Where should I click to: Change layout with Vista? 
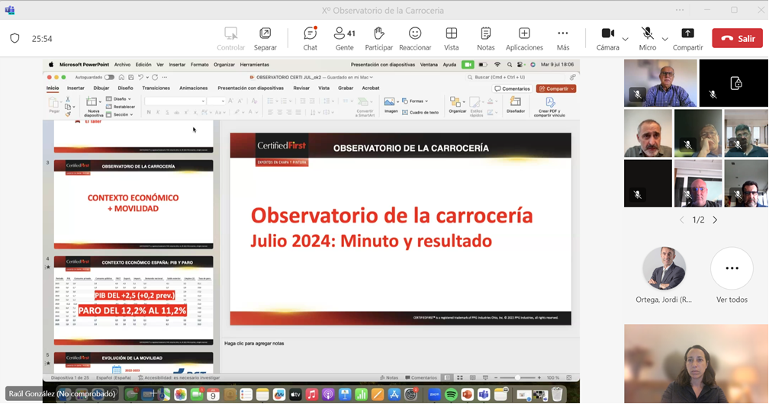(452, 38)
